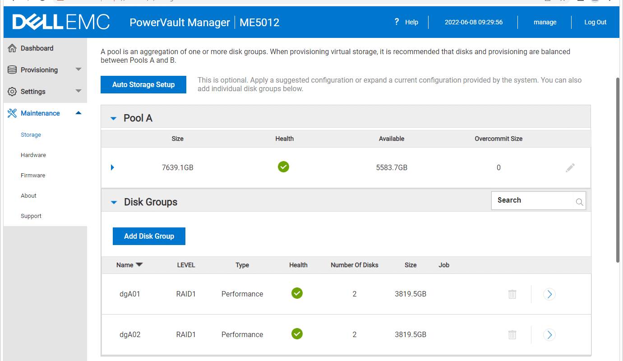Sort disk groups by Name arrow
The height and width of the screenshot is (361, 623).
[x=139, y=265]
